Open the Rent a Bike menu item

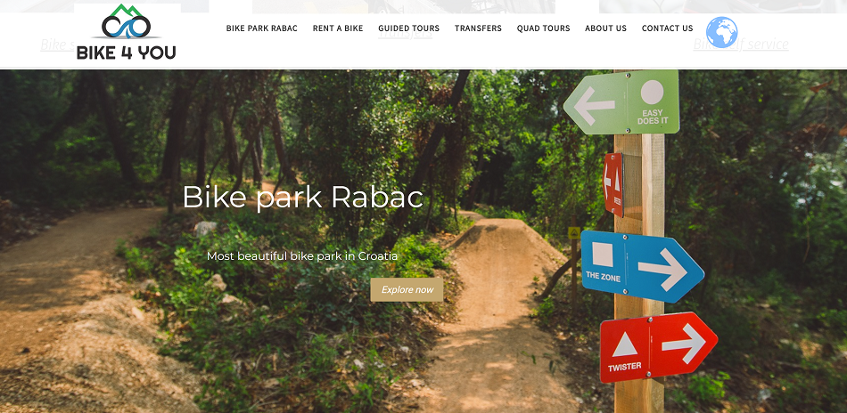point(338,28)
